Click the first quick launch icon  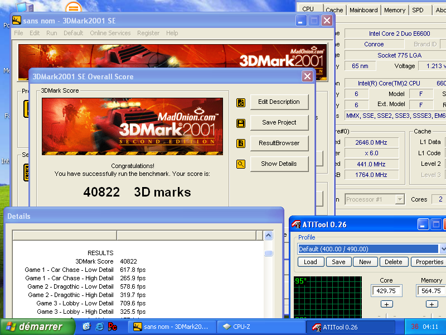(86, 327)
